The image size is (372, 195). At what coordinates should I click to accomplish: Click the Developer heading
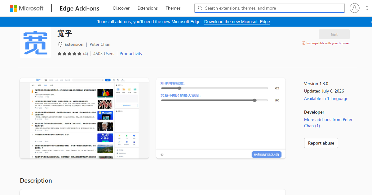click(x=314, y=112)
